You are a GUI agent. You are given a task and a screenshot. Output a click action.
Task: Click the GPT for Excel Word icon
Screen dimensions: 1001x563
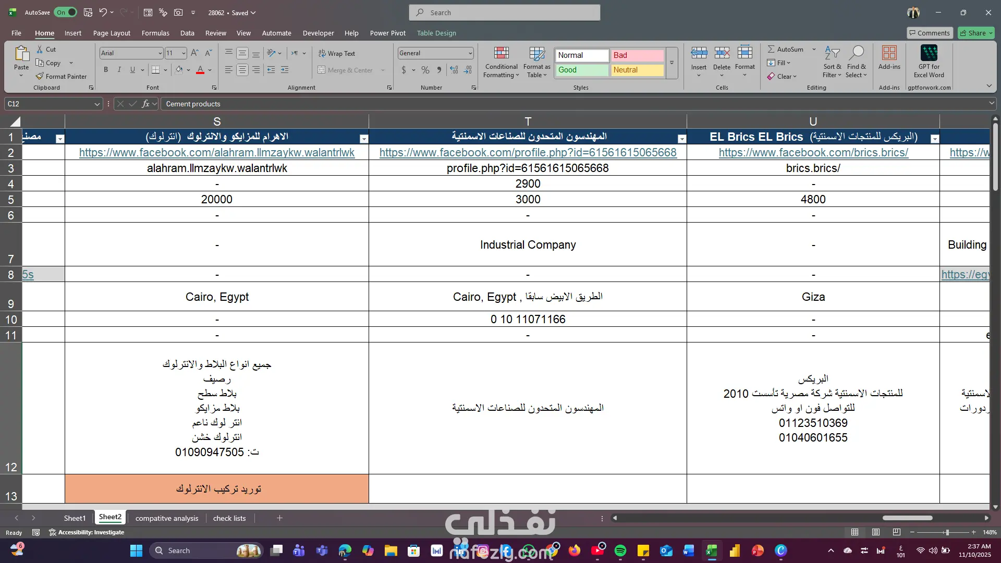tap(929, 54)
